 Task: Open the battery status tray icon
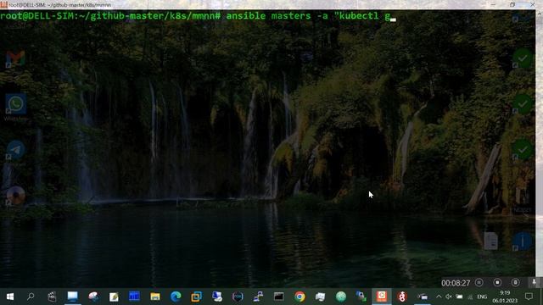point(459,297)
